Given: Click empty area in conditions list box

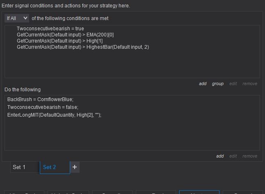Looking at the screenshot, I should pos(131,65).
